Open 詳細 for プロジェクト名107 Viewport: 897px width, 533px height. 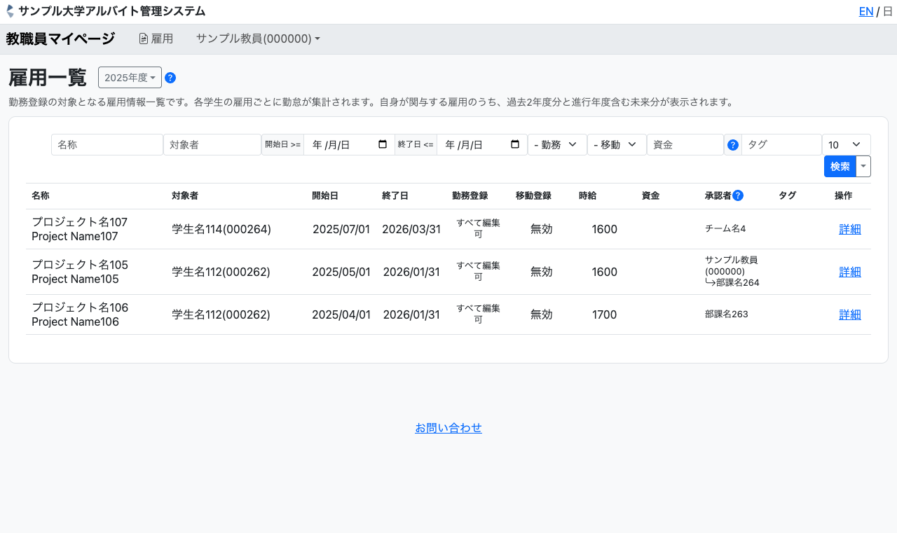pos(849,229)
